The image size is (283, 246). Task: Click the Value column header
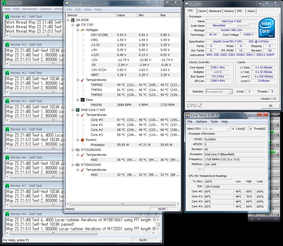[x=121, y=15]
